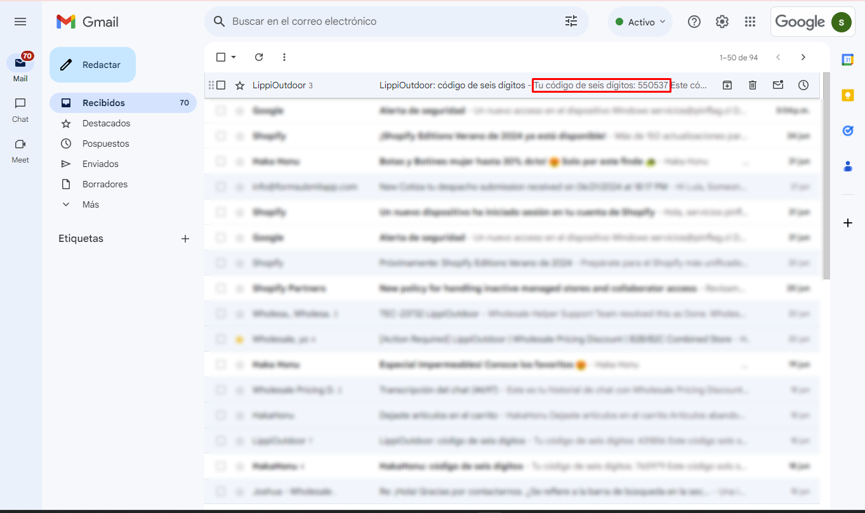Snooze the LippiOutdoor email

point(803,85)
